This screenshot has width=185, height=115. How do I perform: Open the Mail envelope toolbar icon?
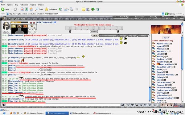[66, 9]
